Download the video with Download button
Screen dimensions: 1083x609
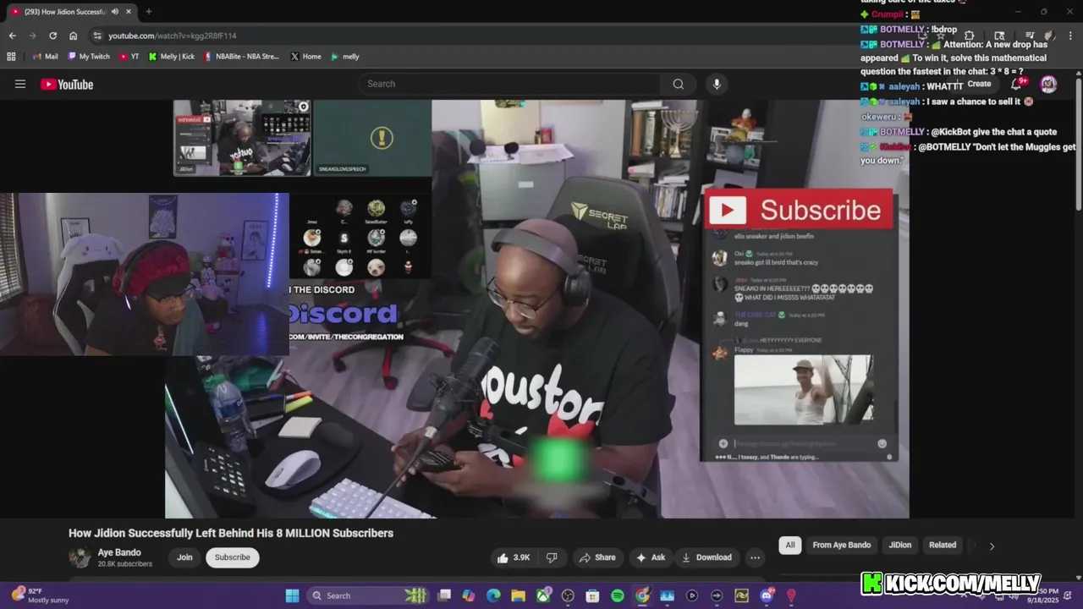click(706, 557)
